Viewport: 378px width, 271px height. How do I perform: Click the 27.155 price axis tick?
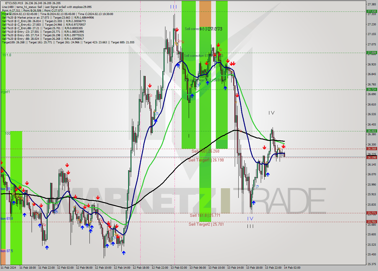pyautogui.click(x=372, y=34)
